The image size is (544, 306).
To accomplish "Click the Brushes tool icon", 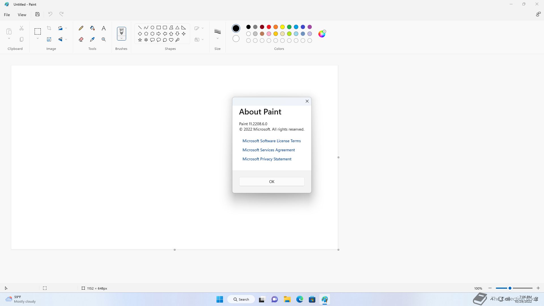I will pos(122,31).
